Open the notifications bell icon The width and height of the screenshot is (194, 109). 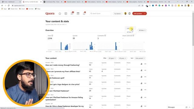84,14
